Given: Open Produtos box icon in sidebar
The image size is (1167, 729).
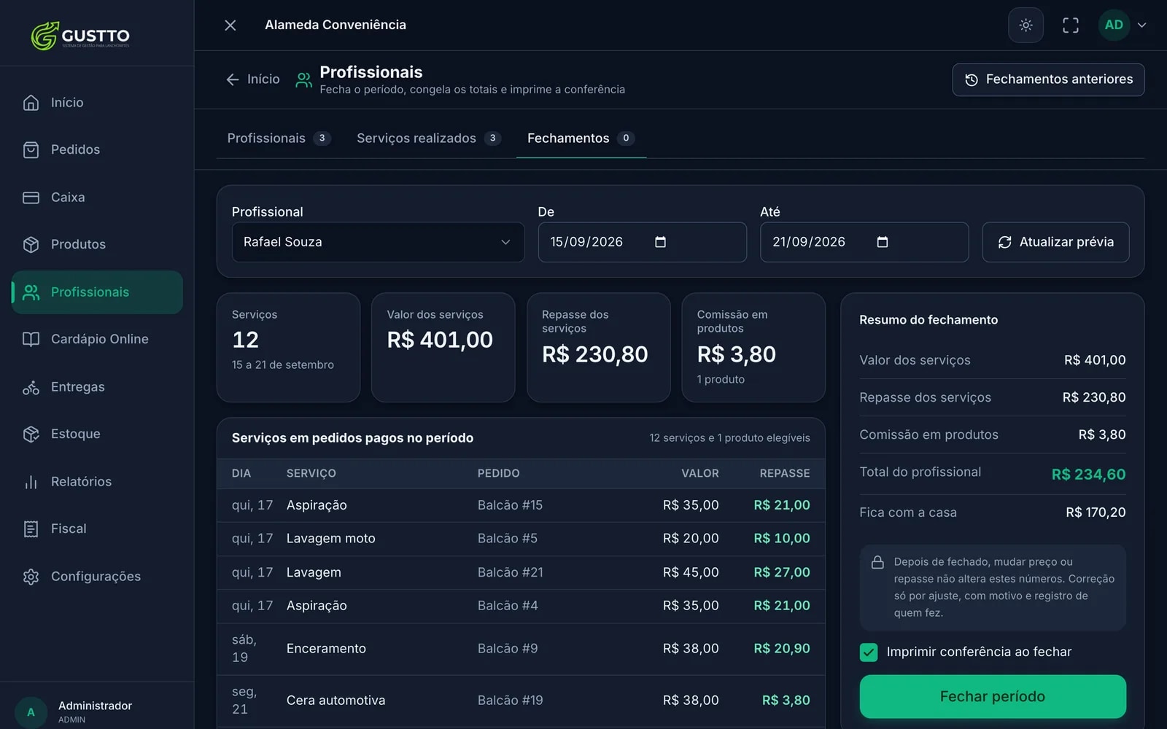Looking at the screenshot, I should 31,245.
